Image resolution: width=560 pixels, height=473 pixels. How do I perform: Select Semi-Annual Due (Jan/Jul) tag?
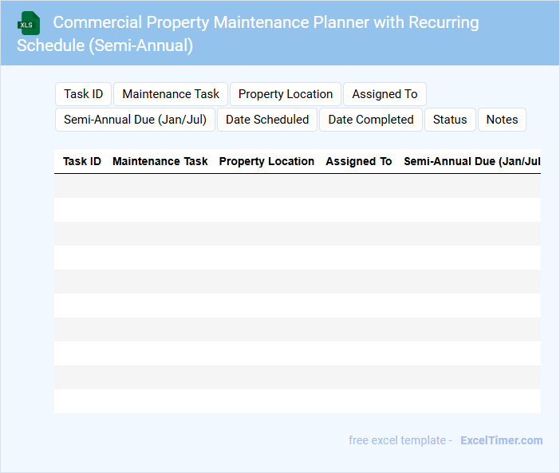[x=135, y=120]
